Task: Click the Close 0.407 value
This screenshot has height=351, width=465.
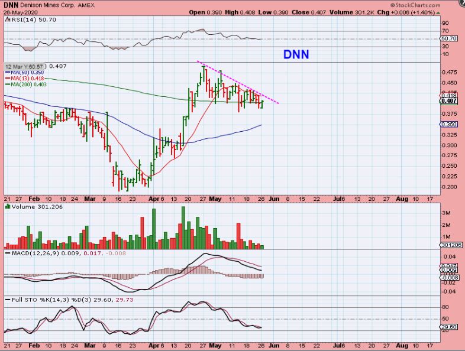Action: (308, 12)
